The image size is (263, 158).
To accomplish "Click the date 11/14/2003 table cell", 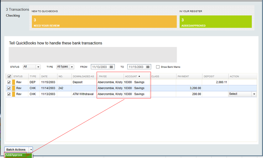I will click(48, 88).
